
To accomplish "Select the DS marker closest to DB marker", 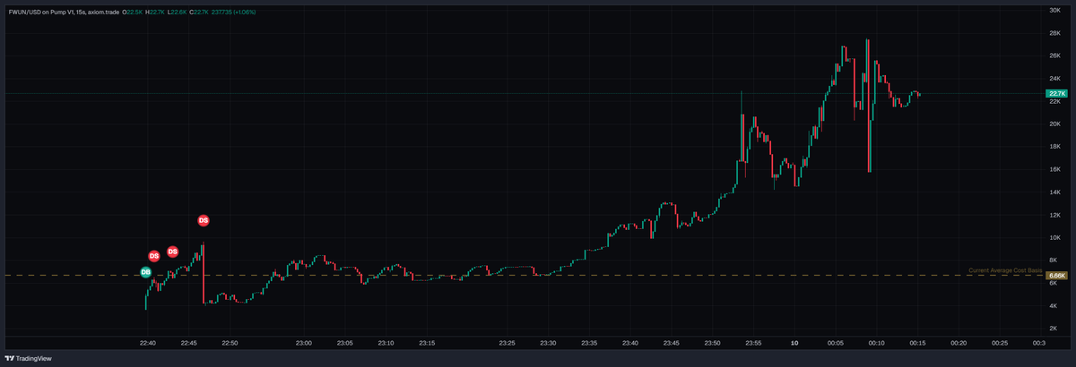I will click(x=154, y=257).
